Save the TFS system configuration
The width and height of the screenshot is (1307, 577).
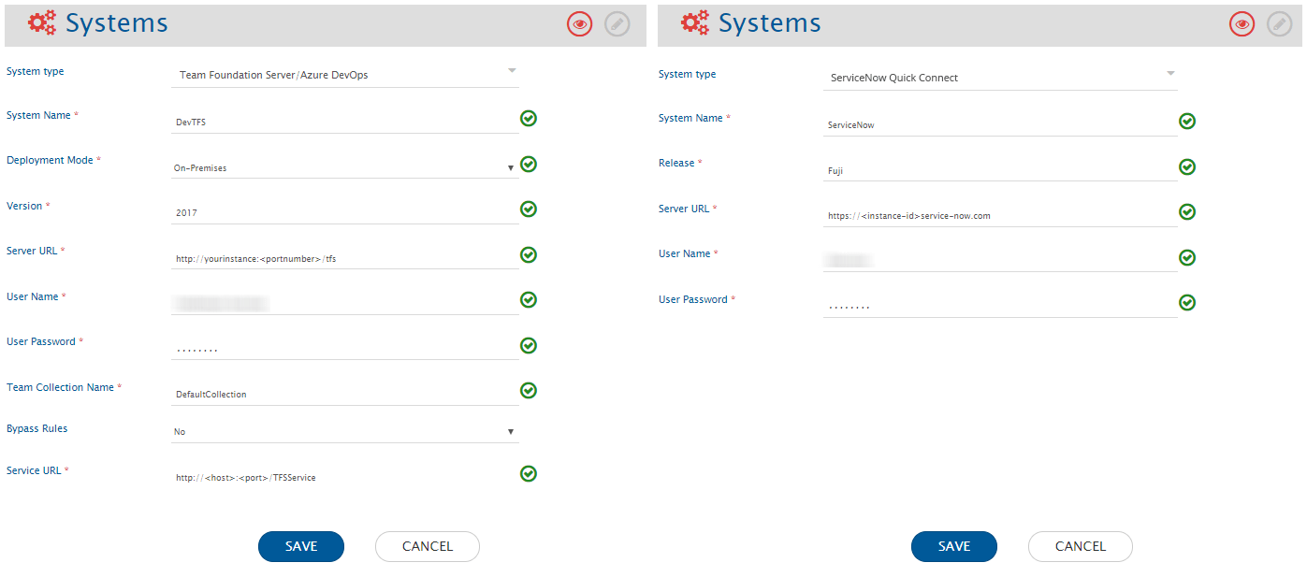point(301,547)
